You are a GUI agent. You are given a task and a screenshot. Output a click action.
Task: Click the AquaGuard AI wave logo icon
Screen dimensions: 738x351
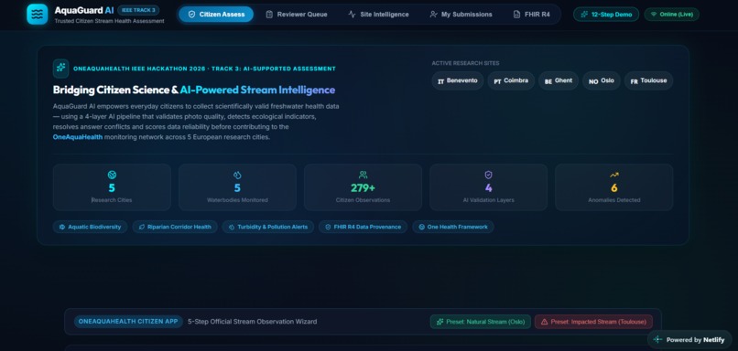point(38,14)
